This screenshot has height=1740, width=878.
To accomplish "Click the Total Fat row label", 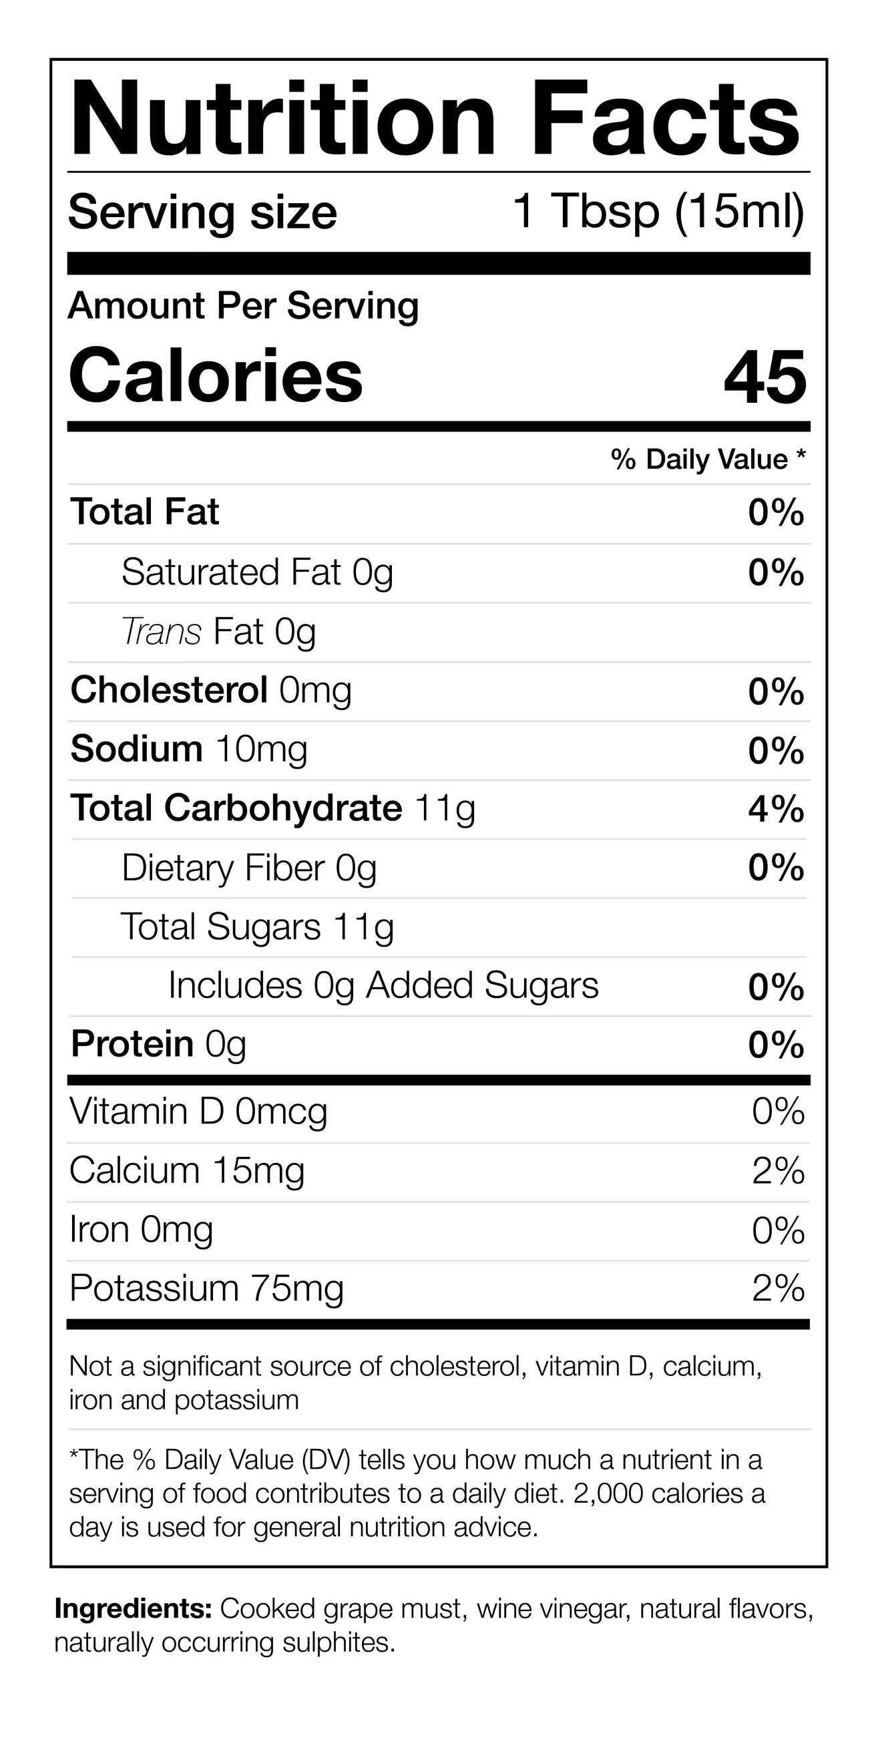I will 145,512.
